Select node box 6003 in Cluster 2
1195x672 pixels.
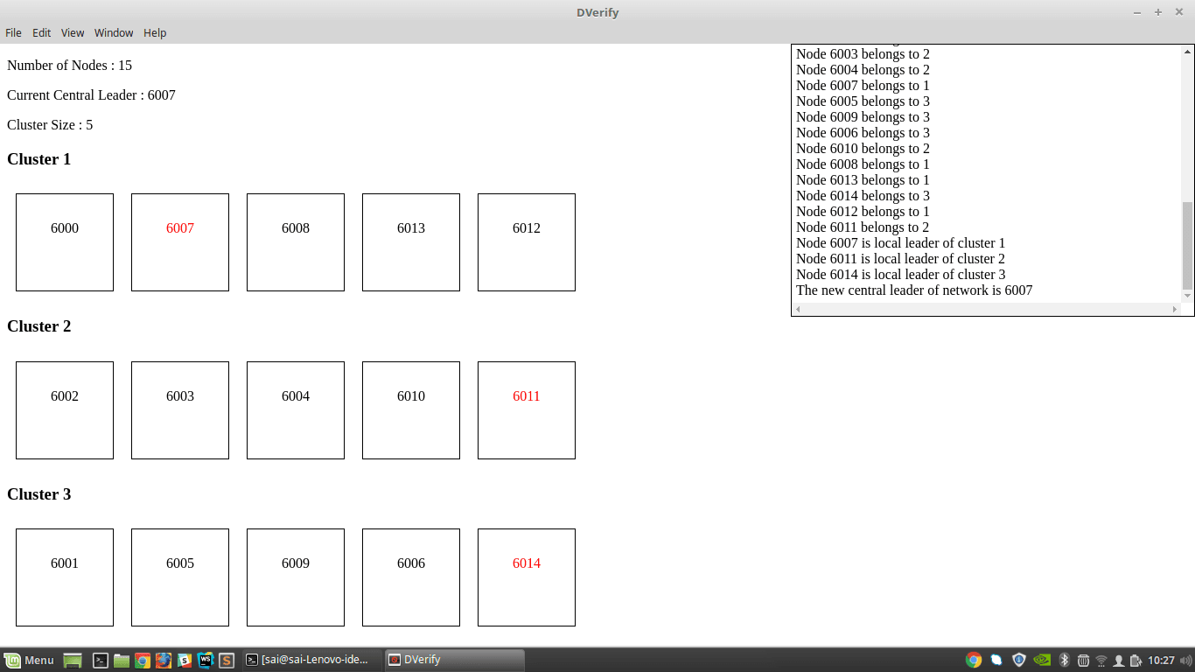point(180,410)
